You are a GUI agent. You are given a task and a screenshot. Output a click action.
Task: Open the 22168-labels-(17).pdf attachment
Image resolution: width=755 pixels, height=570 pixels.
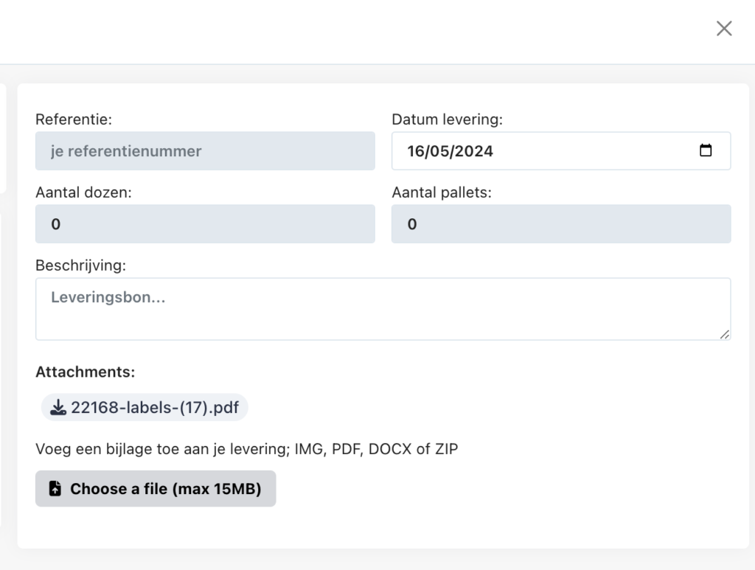tap(155, 407)
